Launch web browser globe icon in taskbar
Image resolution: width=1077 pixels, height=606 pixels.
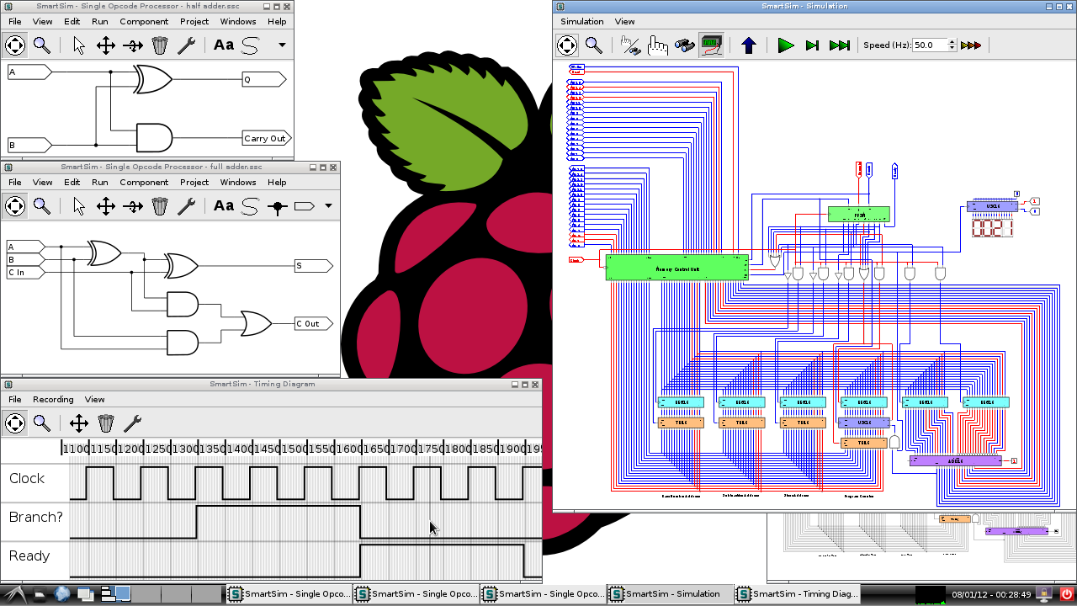click(x=62, y=593)
